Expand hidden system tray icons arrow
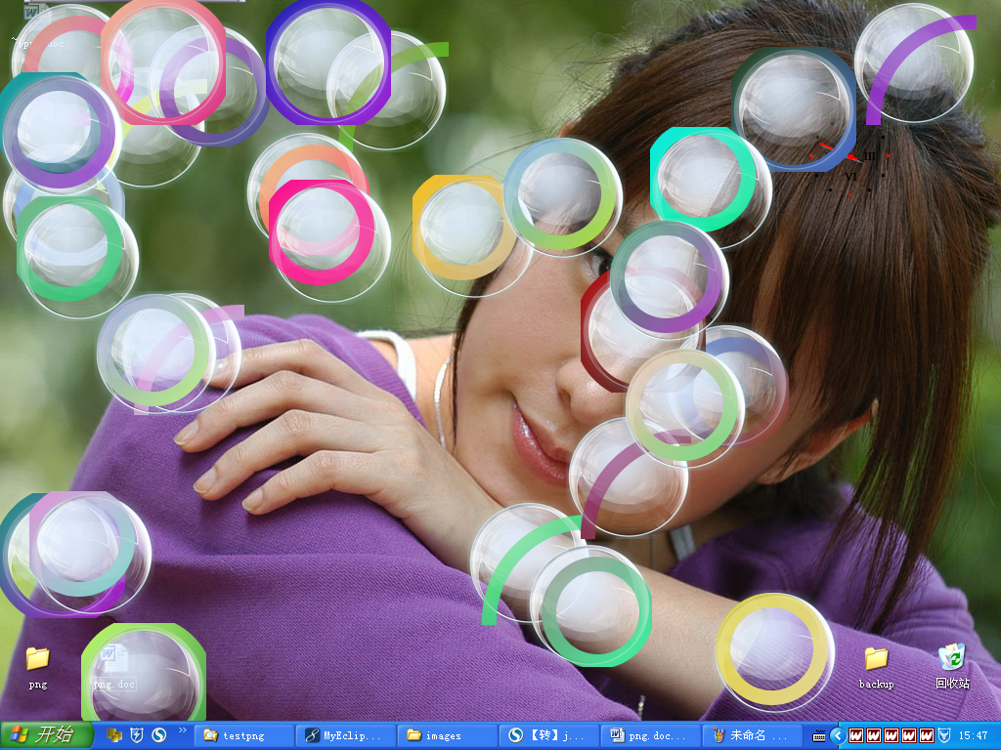 click(x=838, y=736)
